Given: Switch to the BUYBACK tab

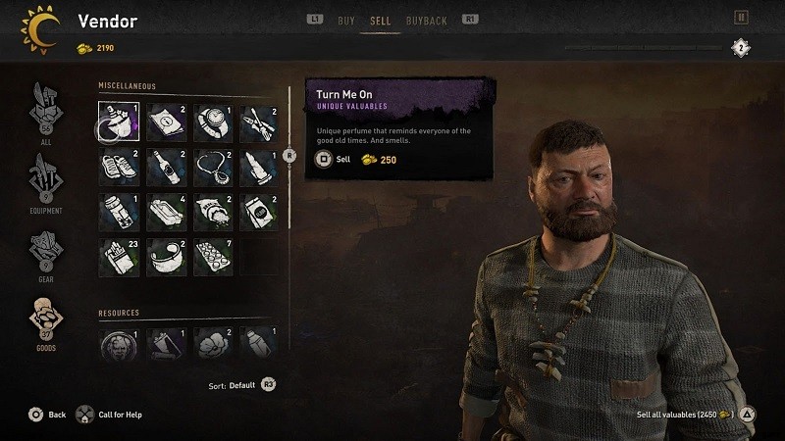Looking at the screenshot, I should pos(426,21).
